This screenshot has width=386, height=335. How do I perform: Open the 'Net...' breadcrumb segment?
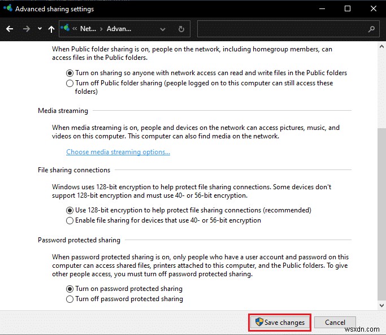pos(88,29)
